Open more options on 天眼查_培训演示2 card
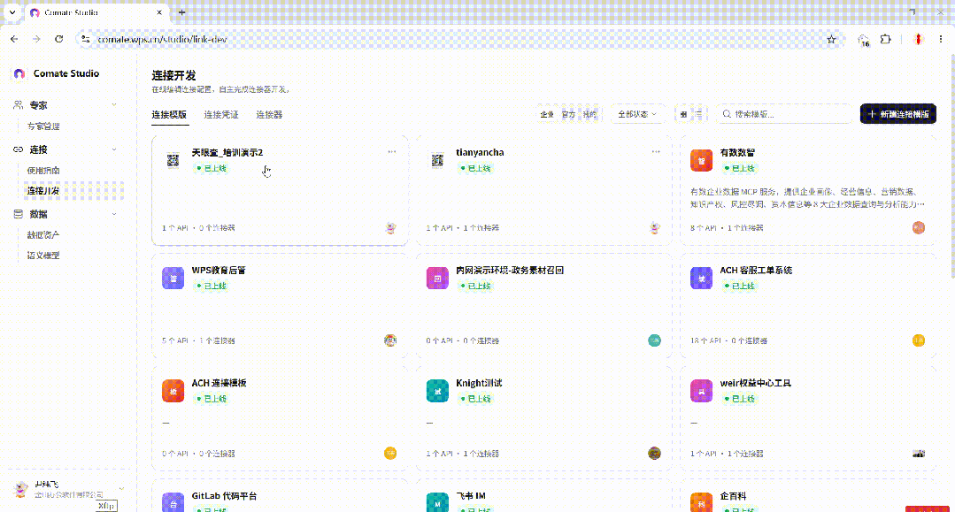 pyautogui.click(x=391, y=152)
